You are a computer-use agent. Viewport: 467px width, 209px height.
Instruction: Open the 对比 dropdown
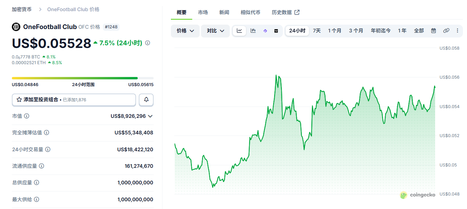pos(216,31)
